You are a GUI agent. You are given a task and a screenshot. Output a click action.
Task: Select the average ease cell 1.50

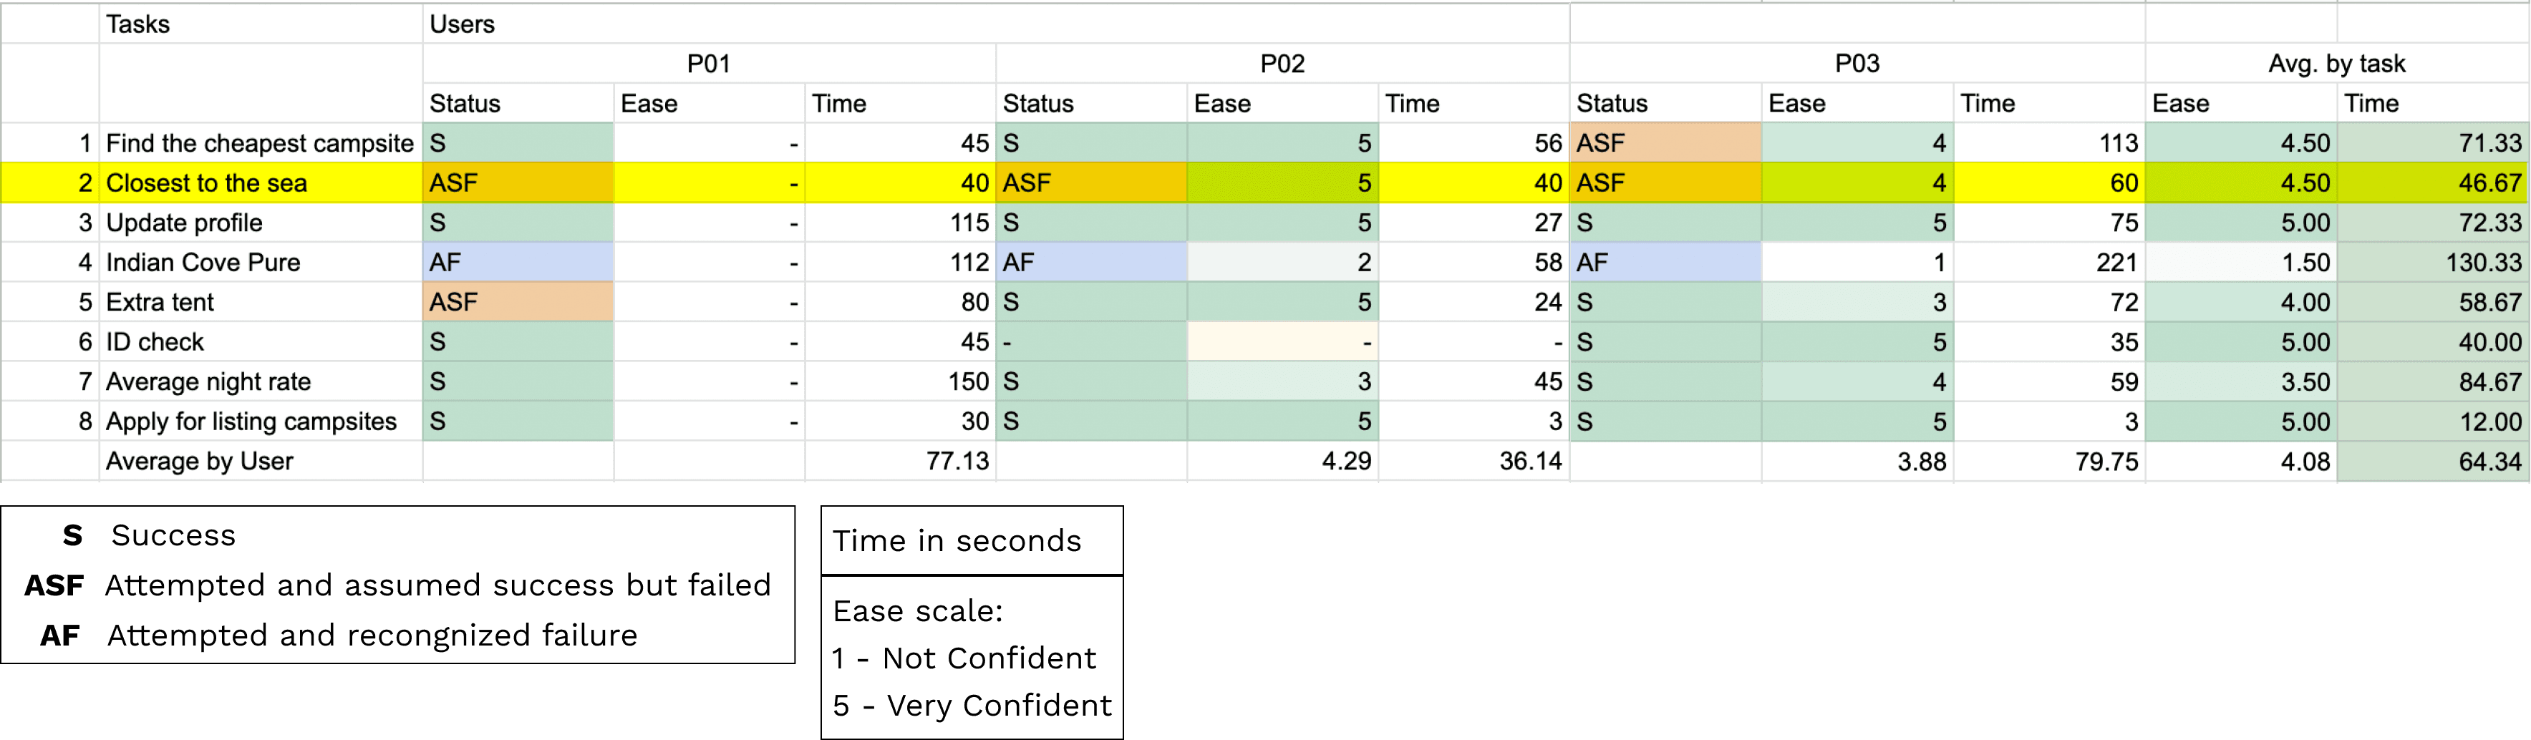2304,263
